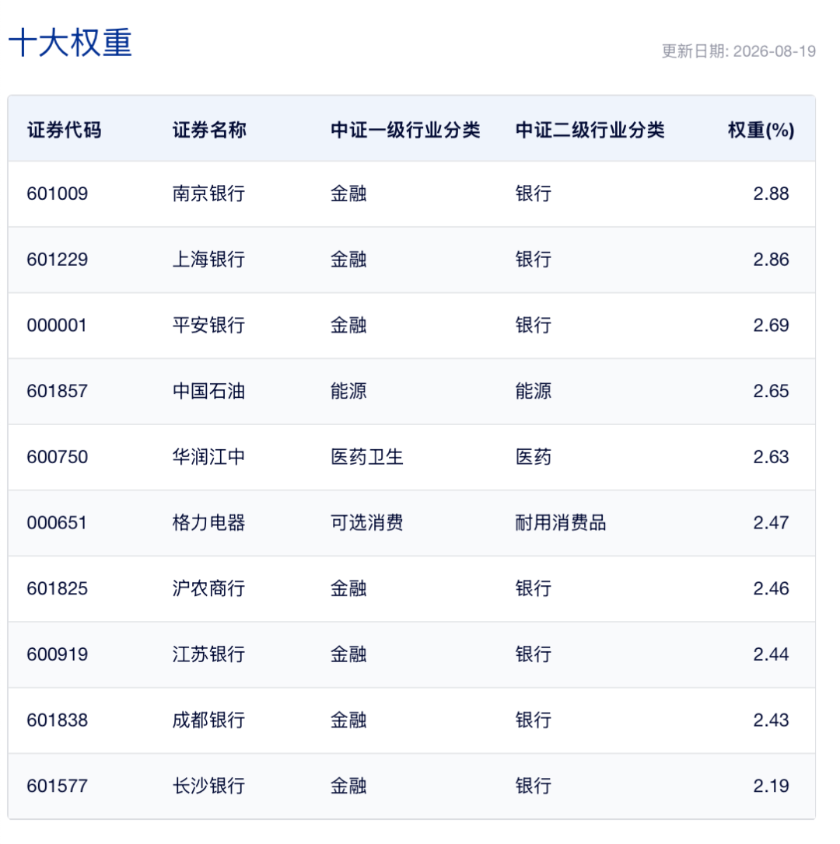Viewport: 840px width, 844px height.
Task: Click the name 长沙银行
Action: pos(209,786)
